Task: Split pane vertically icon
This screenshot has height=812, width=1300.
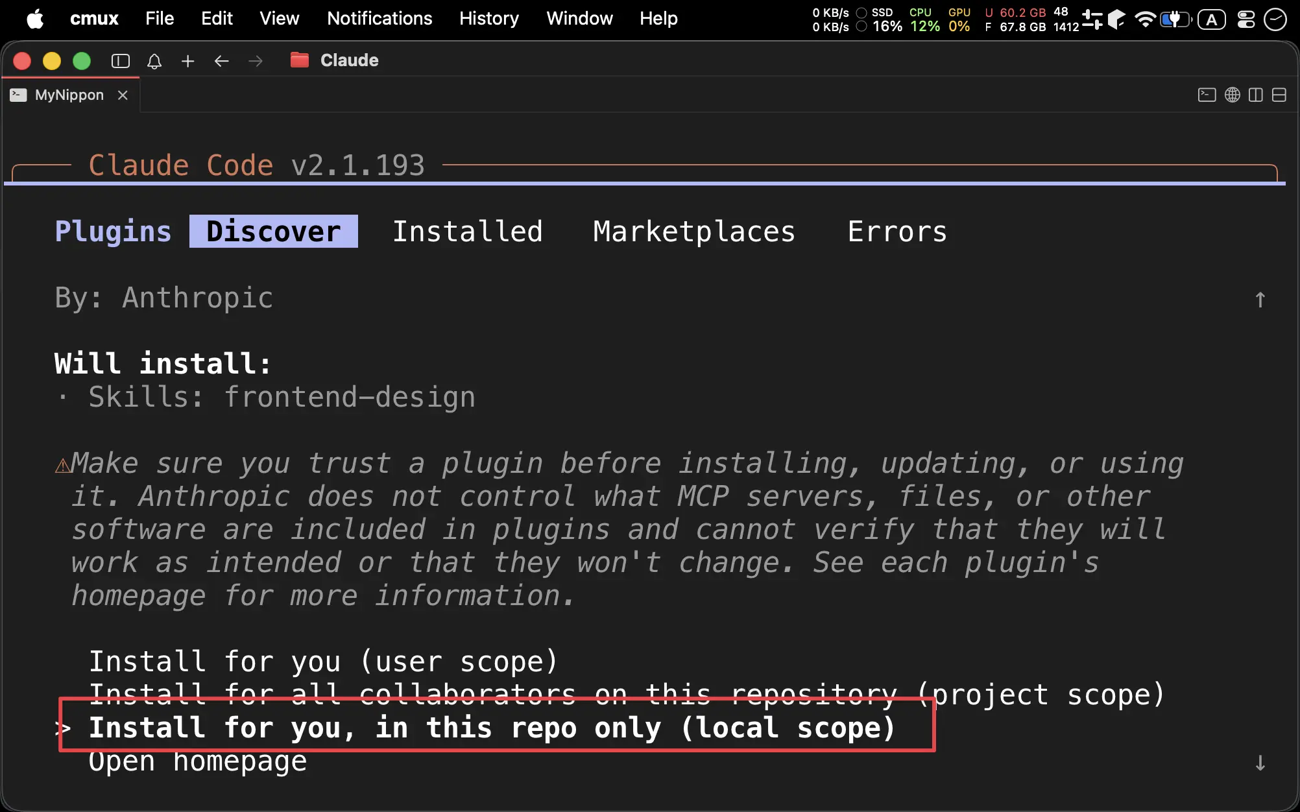Action: (1256, 95)
